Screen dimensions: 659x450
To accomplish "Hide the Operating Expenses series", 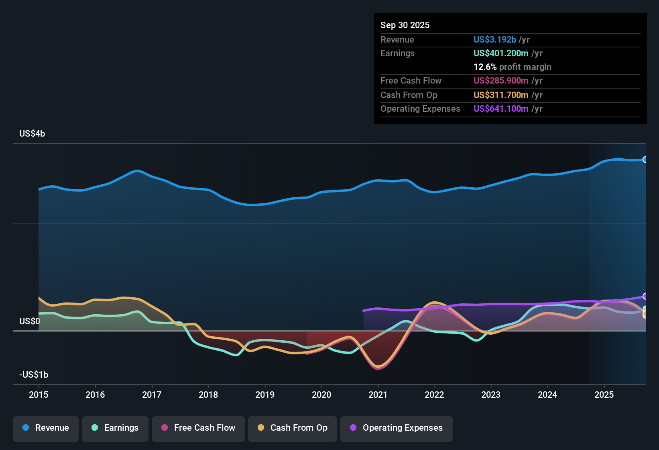I will [x=397, y=429].
